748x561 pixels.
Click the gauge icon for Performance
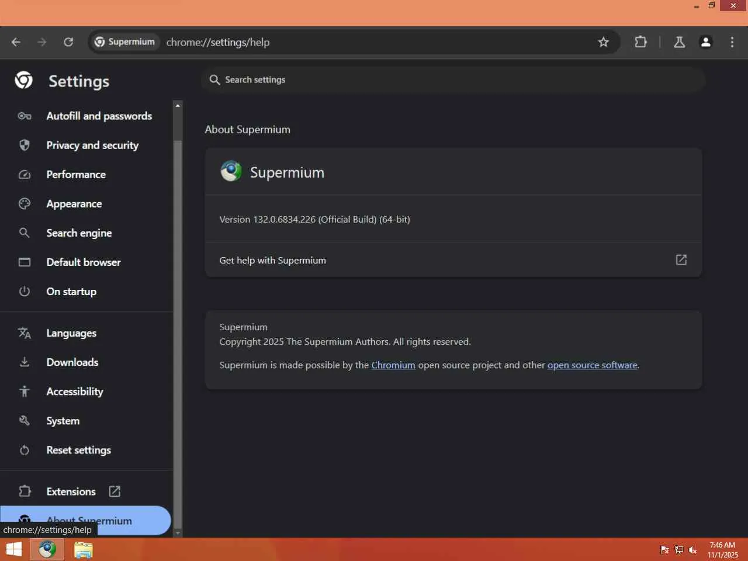click(25, 174)
